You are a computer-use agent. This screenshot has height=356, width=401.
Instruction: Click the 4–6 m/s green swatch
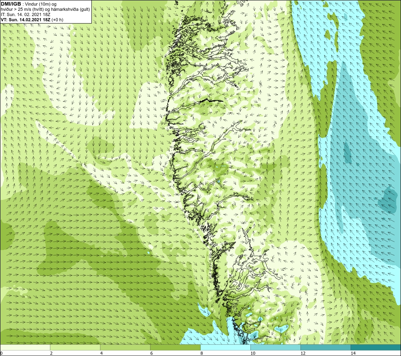point(125,348)
